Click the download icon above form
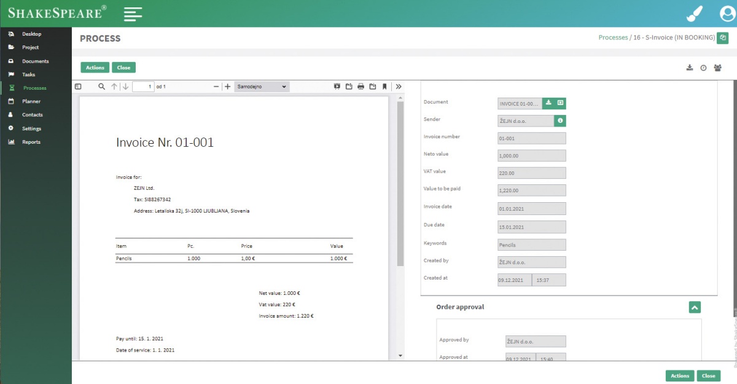The image size is (737, 384). click(689, 68)
